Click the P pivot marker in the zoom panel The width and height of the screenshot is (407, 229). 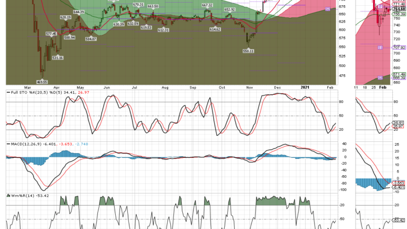tap(380, 6)
